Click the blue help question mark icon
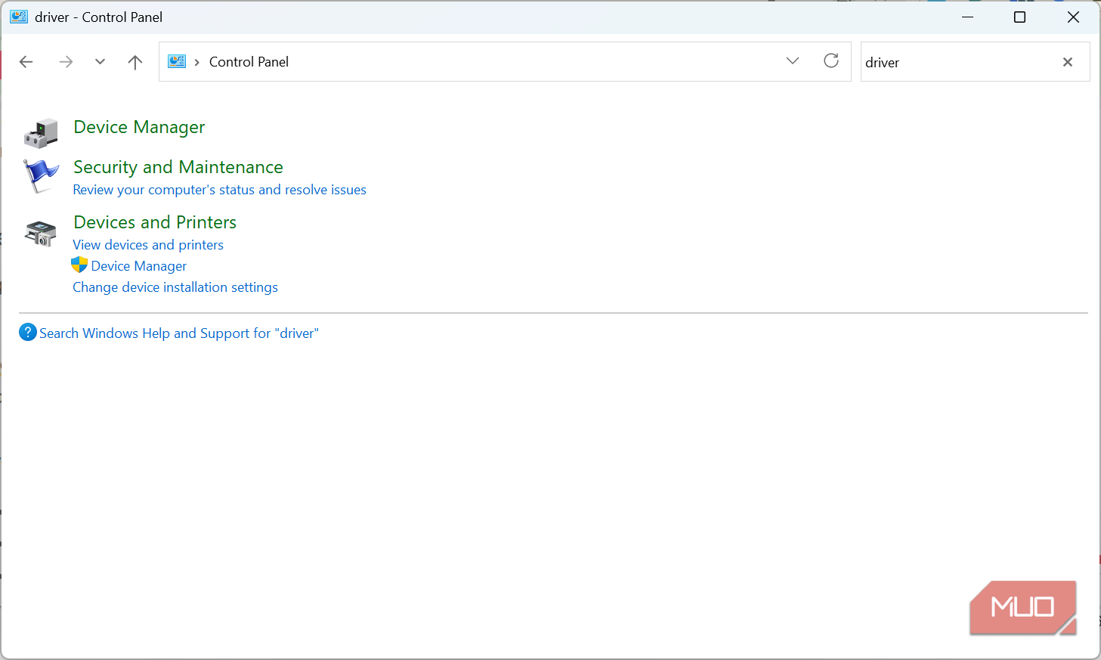Screen dimensions: 1101x660 point(28,332)
